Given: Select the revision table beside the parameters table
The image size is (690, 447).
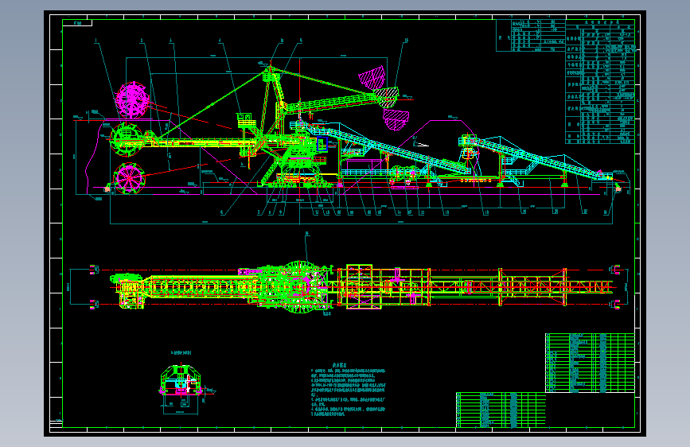Looking at the screenshot, I should pos(531,35).
